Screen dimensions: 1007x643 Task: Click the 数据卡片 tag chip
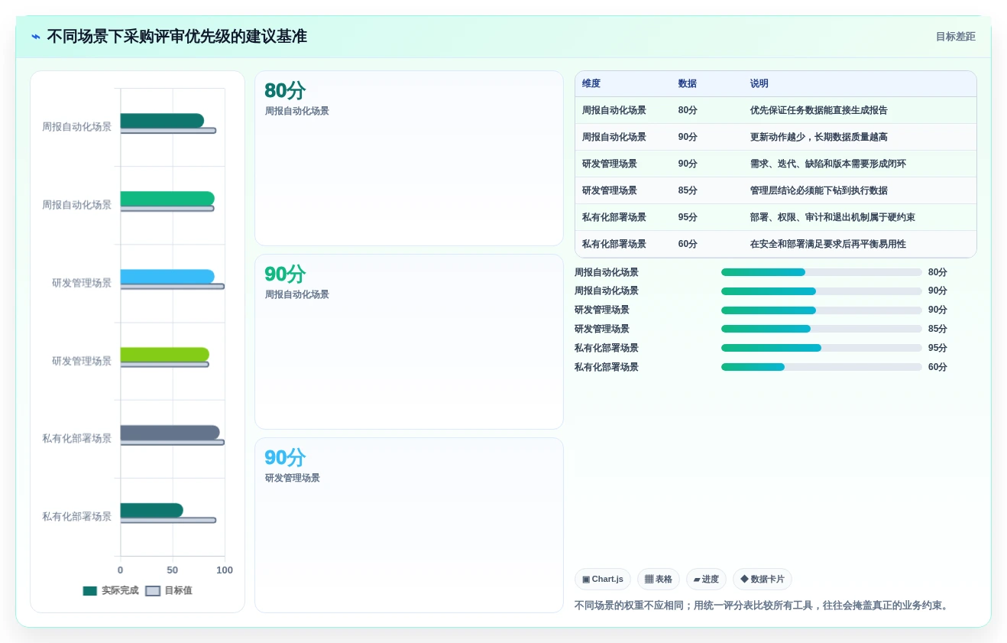pos(763,580)
